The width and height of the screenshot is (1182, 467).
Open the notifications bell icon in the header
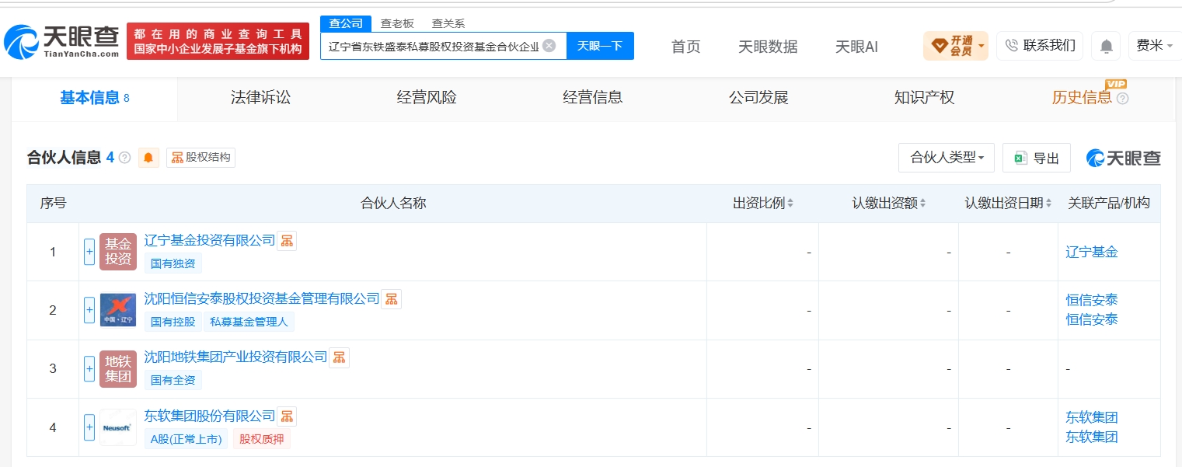pyautogui.click(x=1106, y=46)
